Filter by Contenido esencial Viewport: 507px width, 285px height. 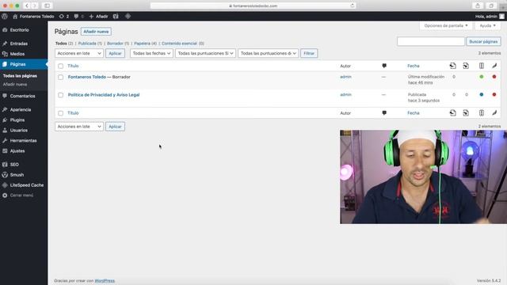[x=179, y=44]
